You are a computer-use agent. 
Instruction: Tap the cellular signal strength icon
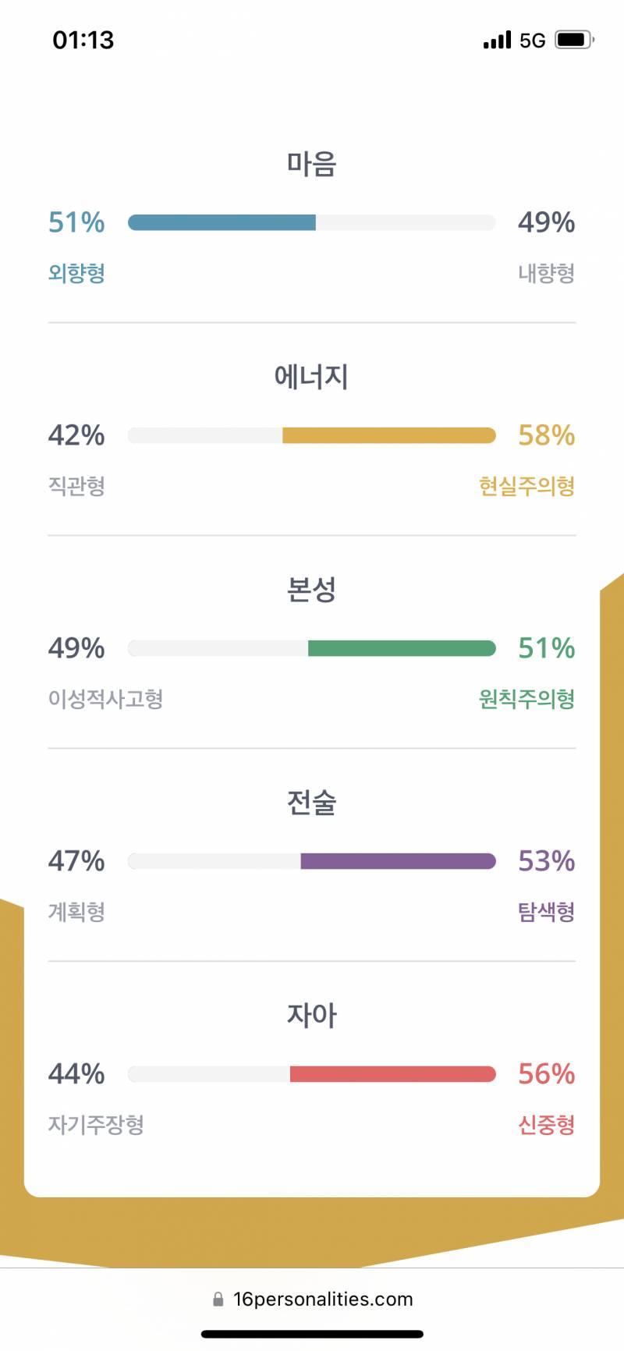pyautogui.click(x=495, y=39)
